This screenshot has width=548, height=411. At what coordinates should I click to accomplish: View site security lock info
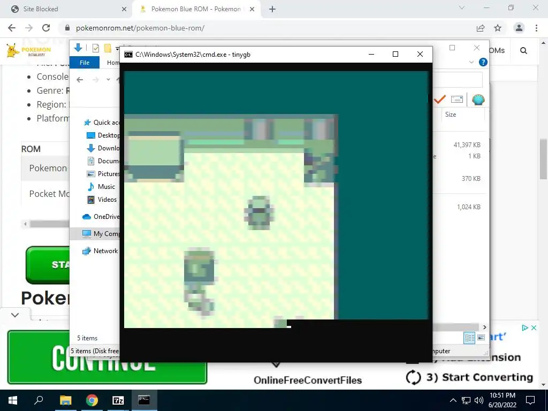[67, 28]
